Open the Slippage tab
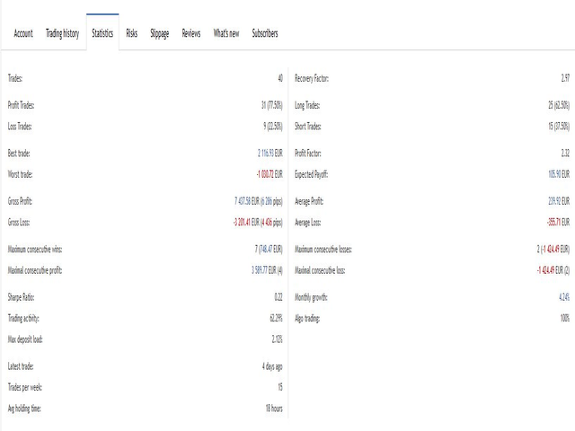575x431 pixels. point(159,34)
